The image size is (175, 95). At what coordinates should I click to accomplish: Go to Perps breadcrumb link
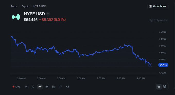tap(14, 6)
